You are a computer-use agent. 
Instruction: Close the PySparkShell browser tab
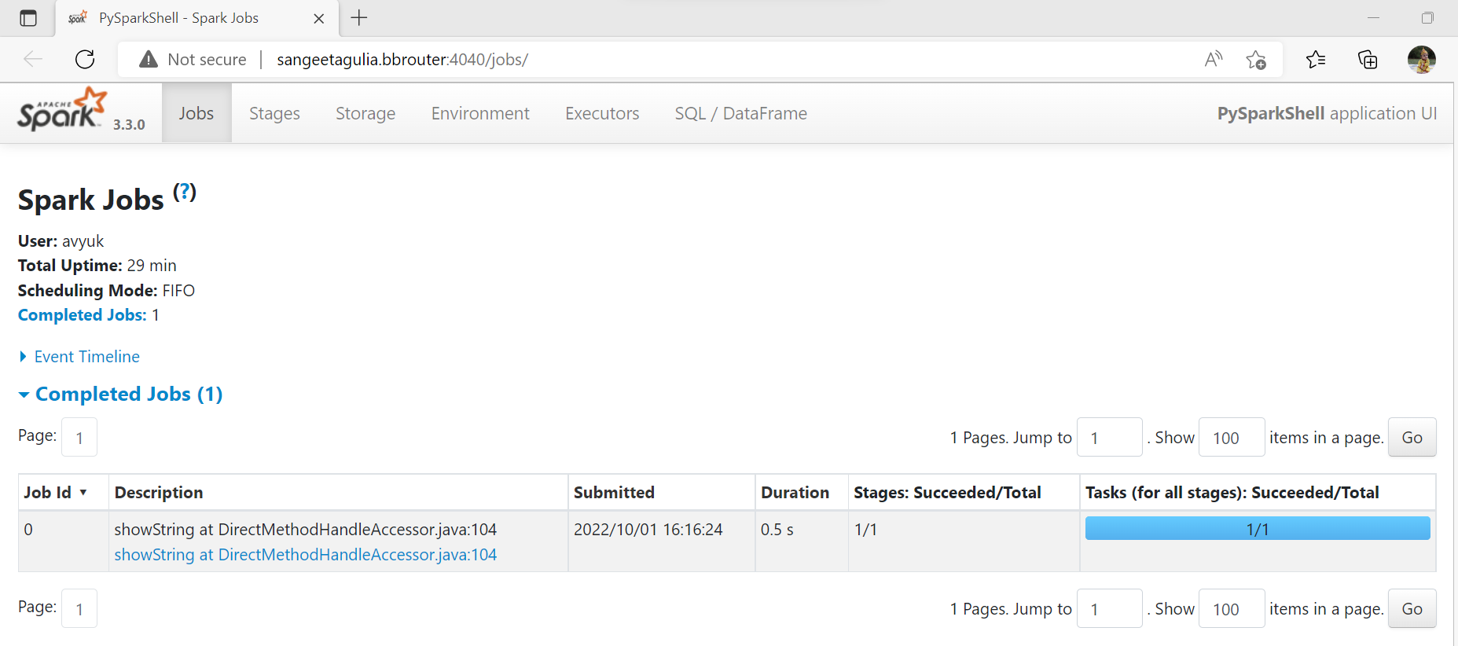tap(319, 19)
